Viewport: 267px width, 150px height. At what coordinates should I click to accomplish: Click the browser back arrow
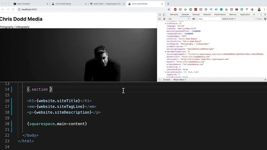point(3,10)
